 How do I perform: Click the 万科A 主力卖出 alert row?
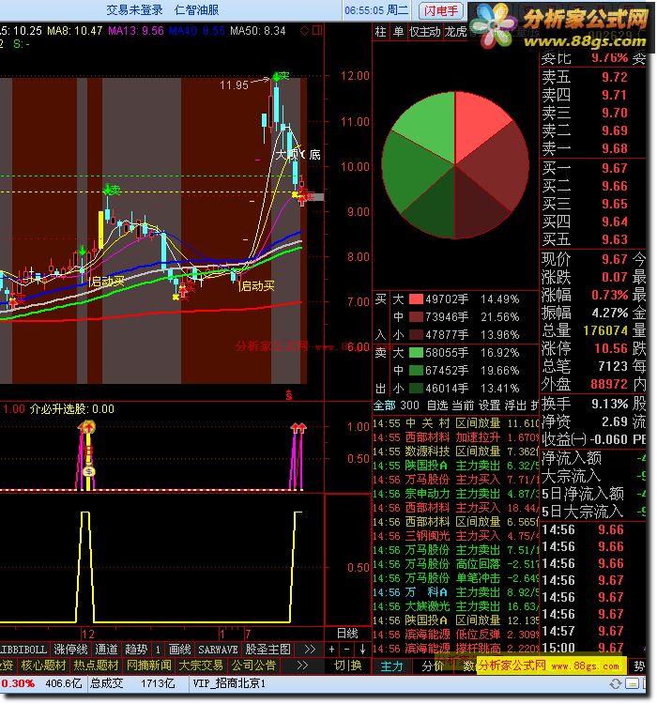455,592
